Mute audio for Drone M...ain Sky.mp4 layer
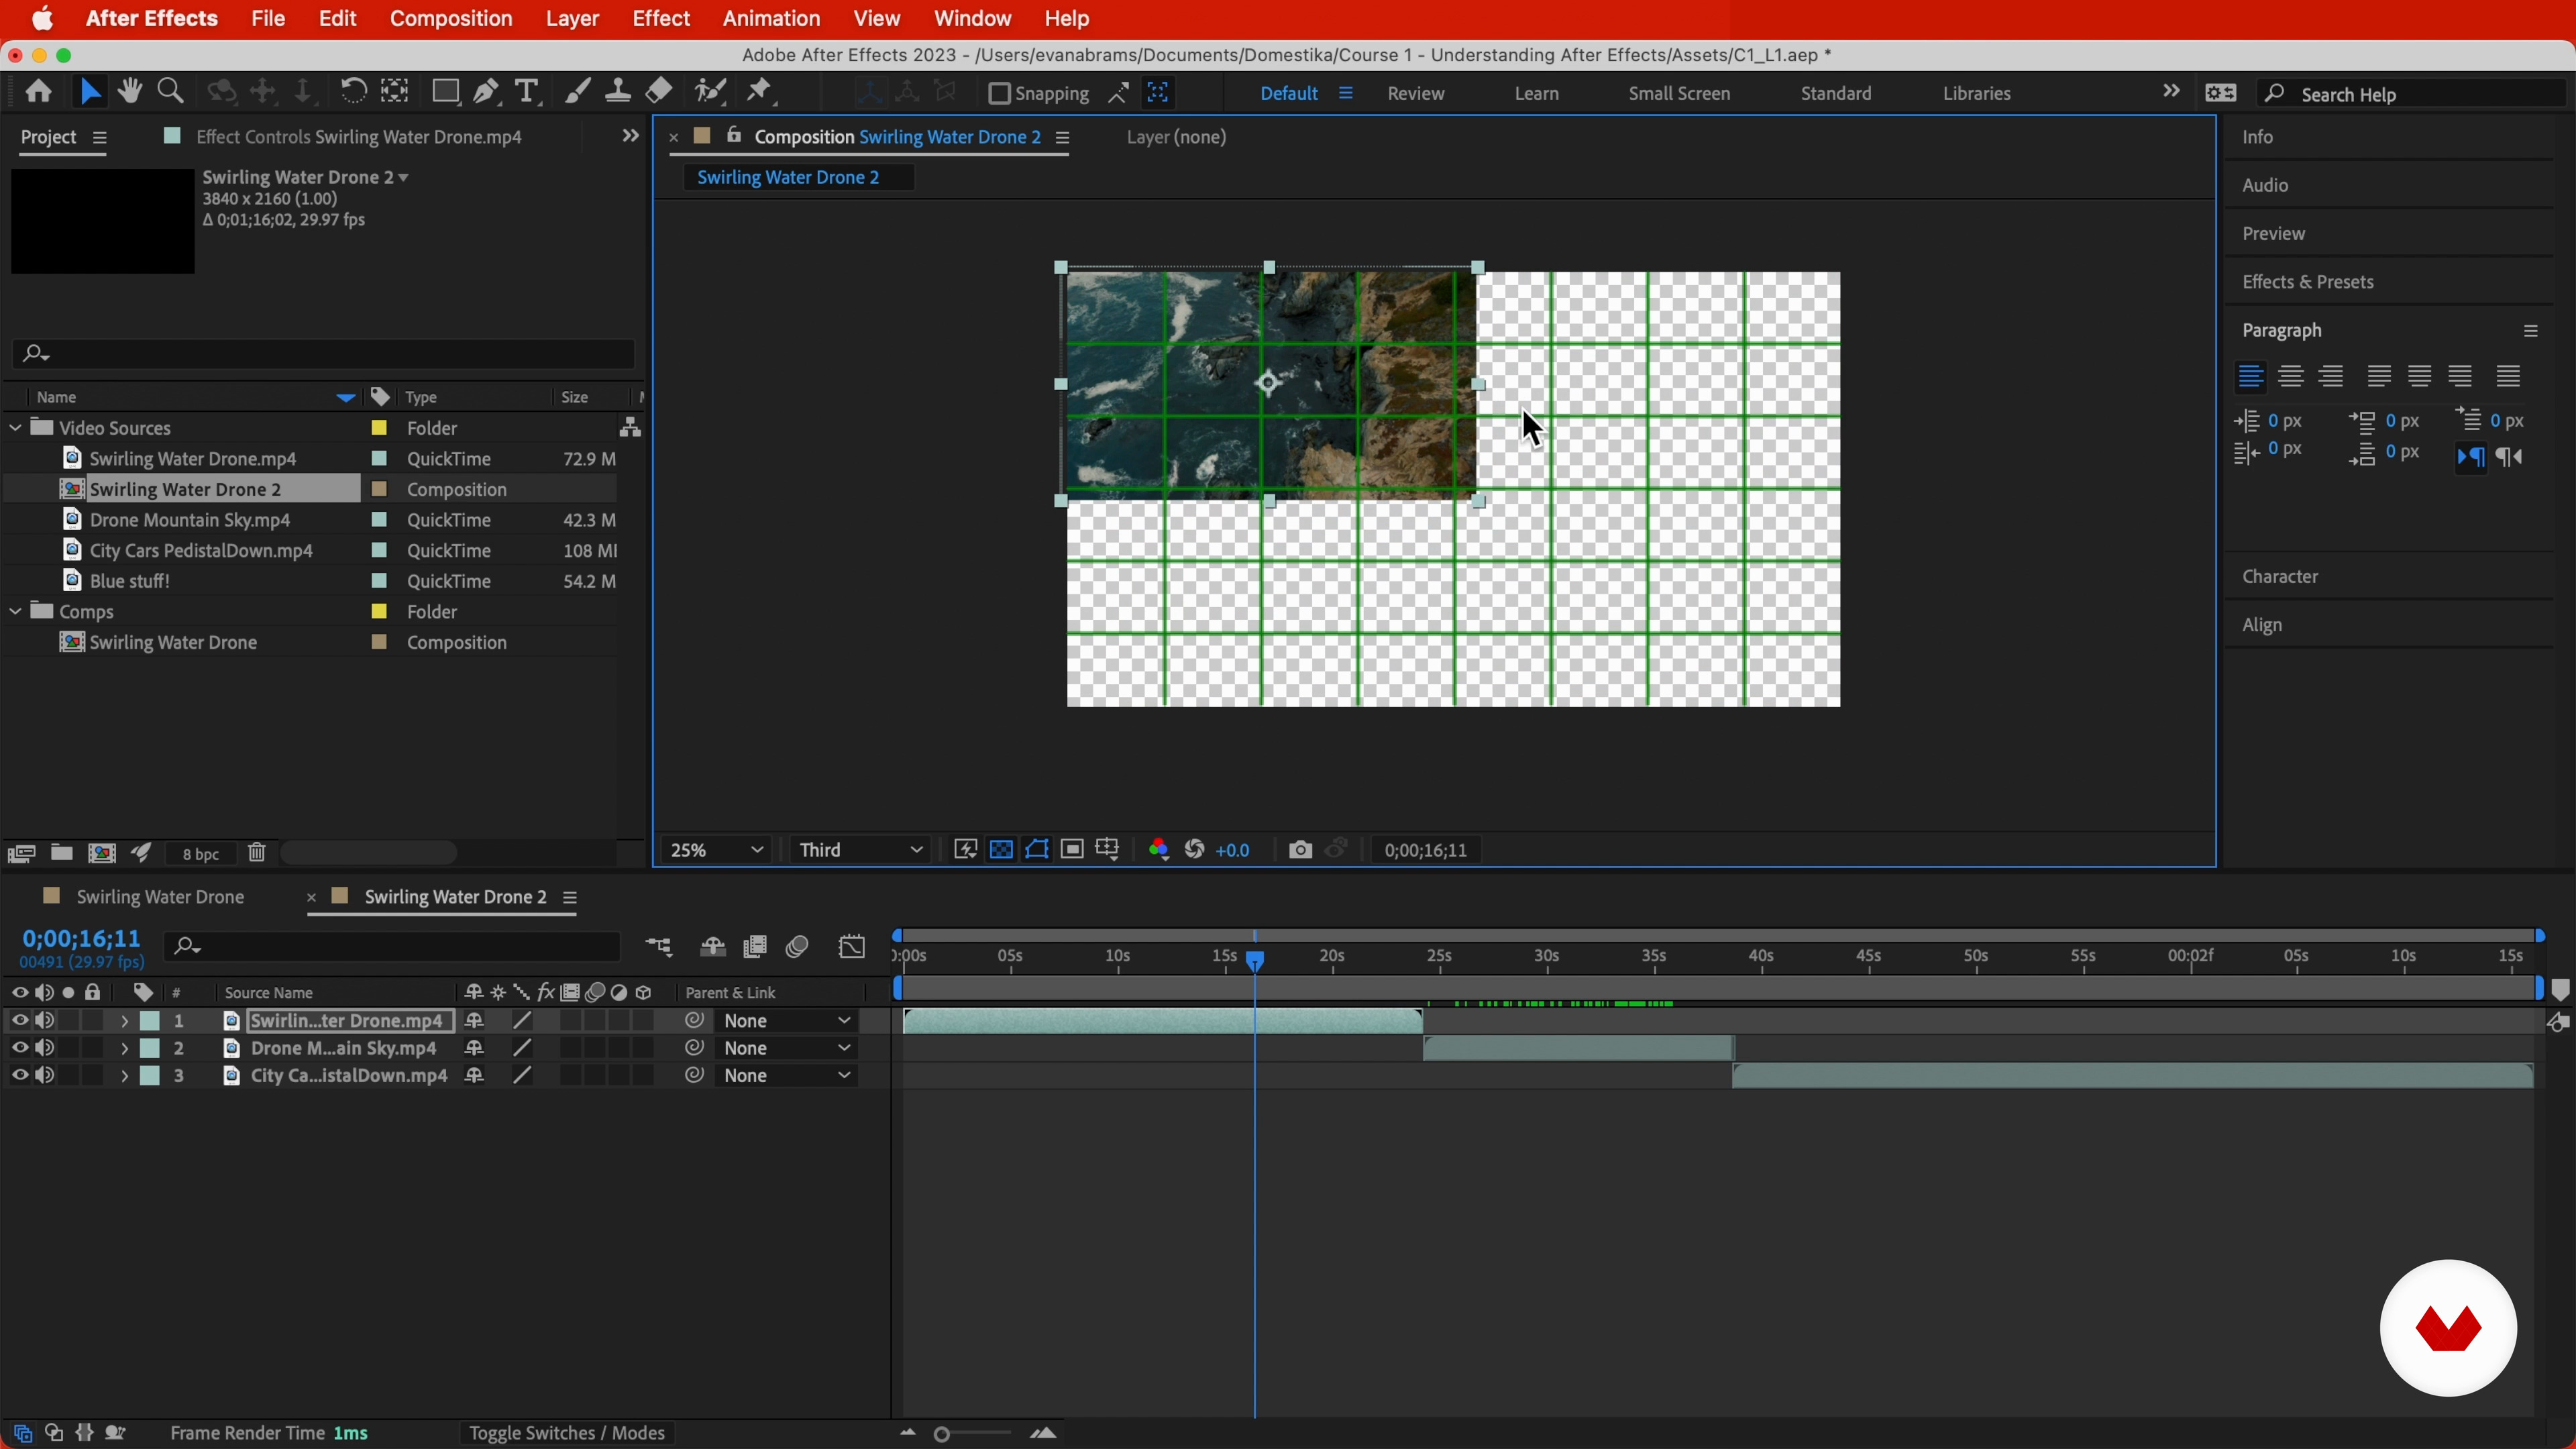Screen dimensions: 2576x1449 click(x=44, y=1048)
